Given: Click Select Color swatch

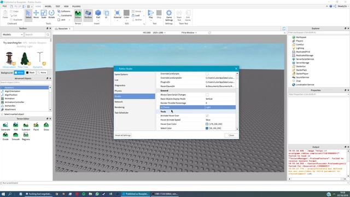Looking at the screenshot, I should point(207,128).
